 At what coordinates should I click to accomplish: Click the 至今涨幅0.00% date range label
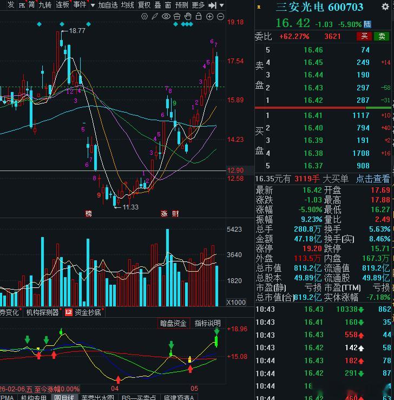coord(40,389)
